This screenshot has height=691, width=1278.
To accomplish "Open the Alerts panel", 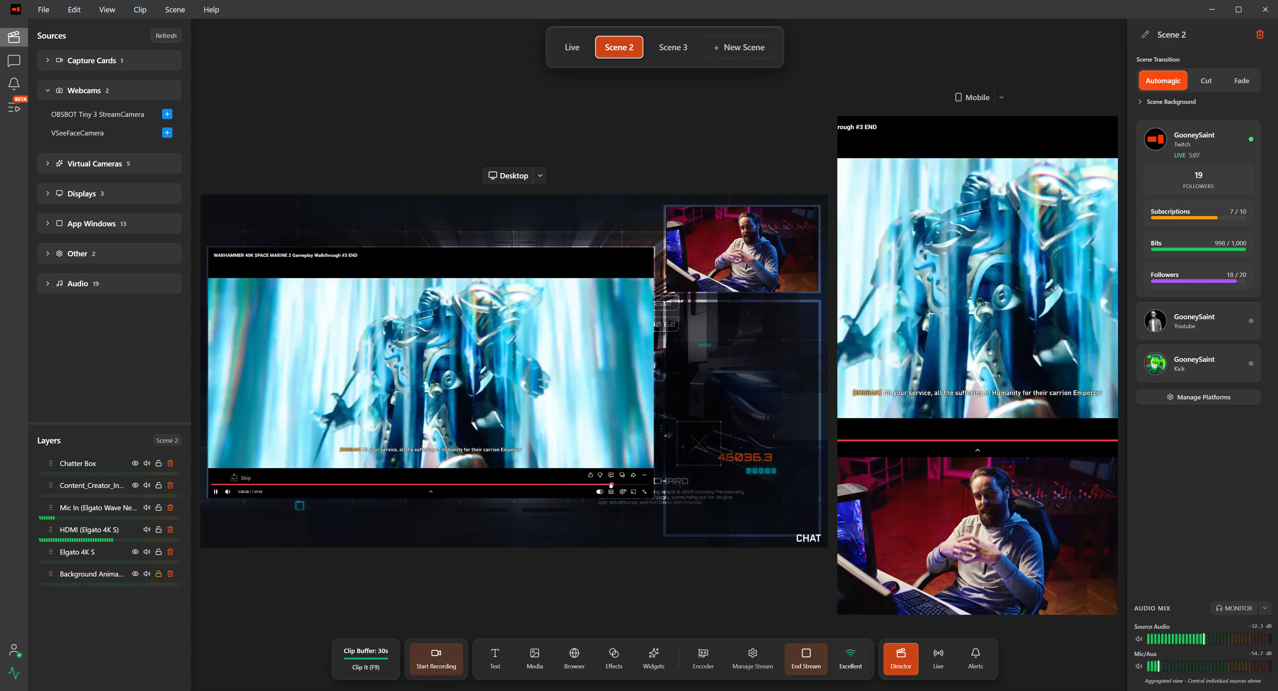I will (975, 659).
